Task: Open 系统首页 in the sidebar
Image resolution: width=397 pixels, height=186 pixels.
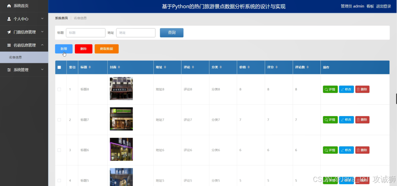Action: pyautogui.click(x=24, y=6)
